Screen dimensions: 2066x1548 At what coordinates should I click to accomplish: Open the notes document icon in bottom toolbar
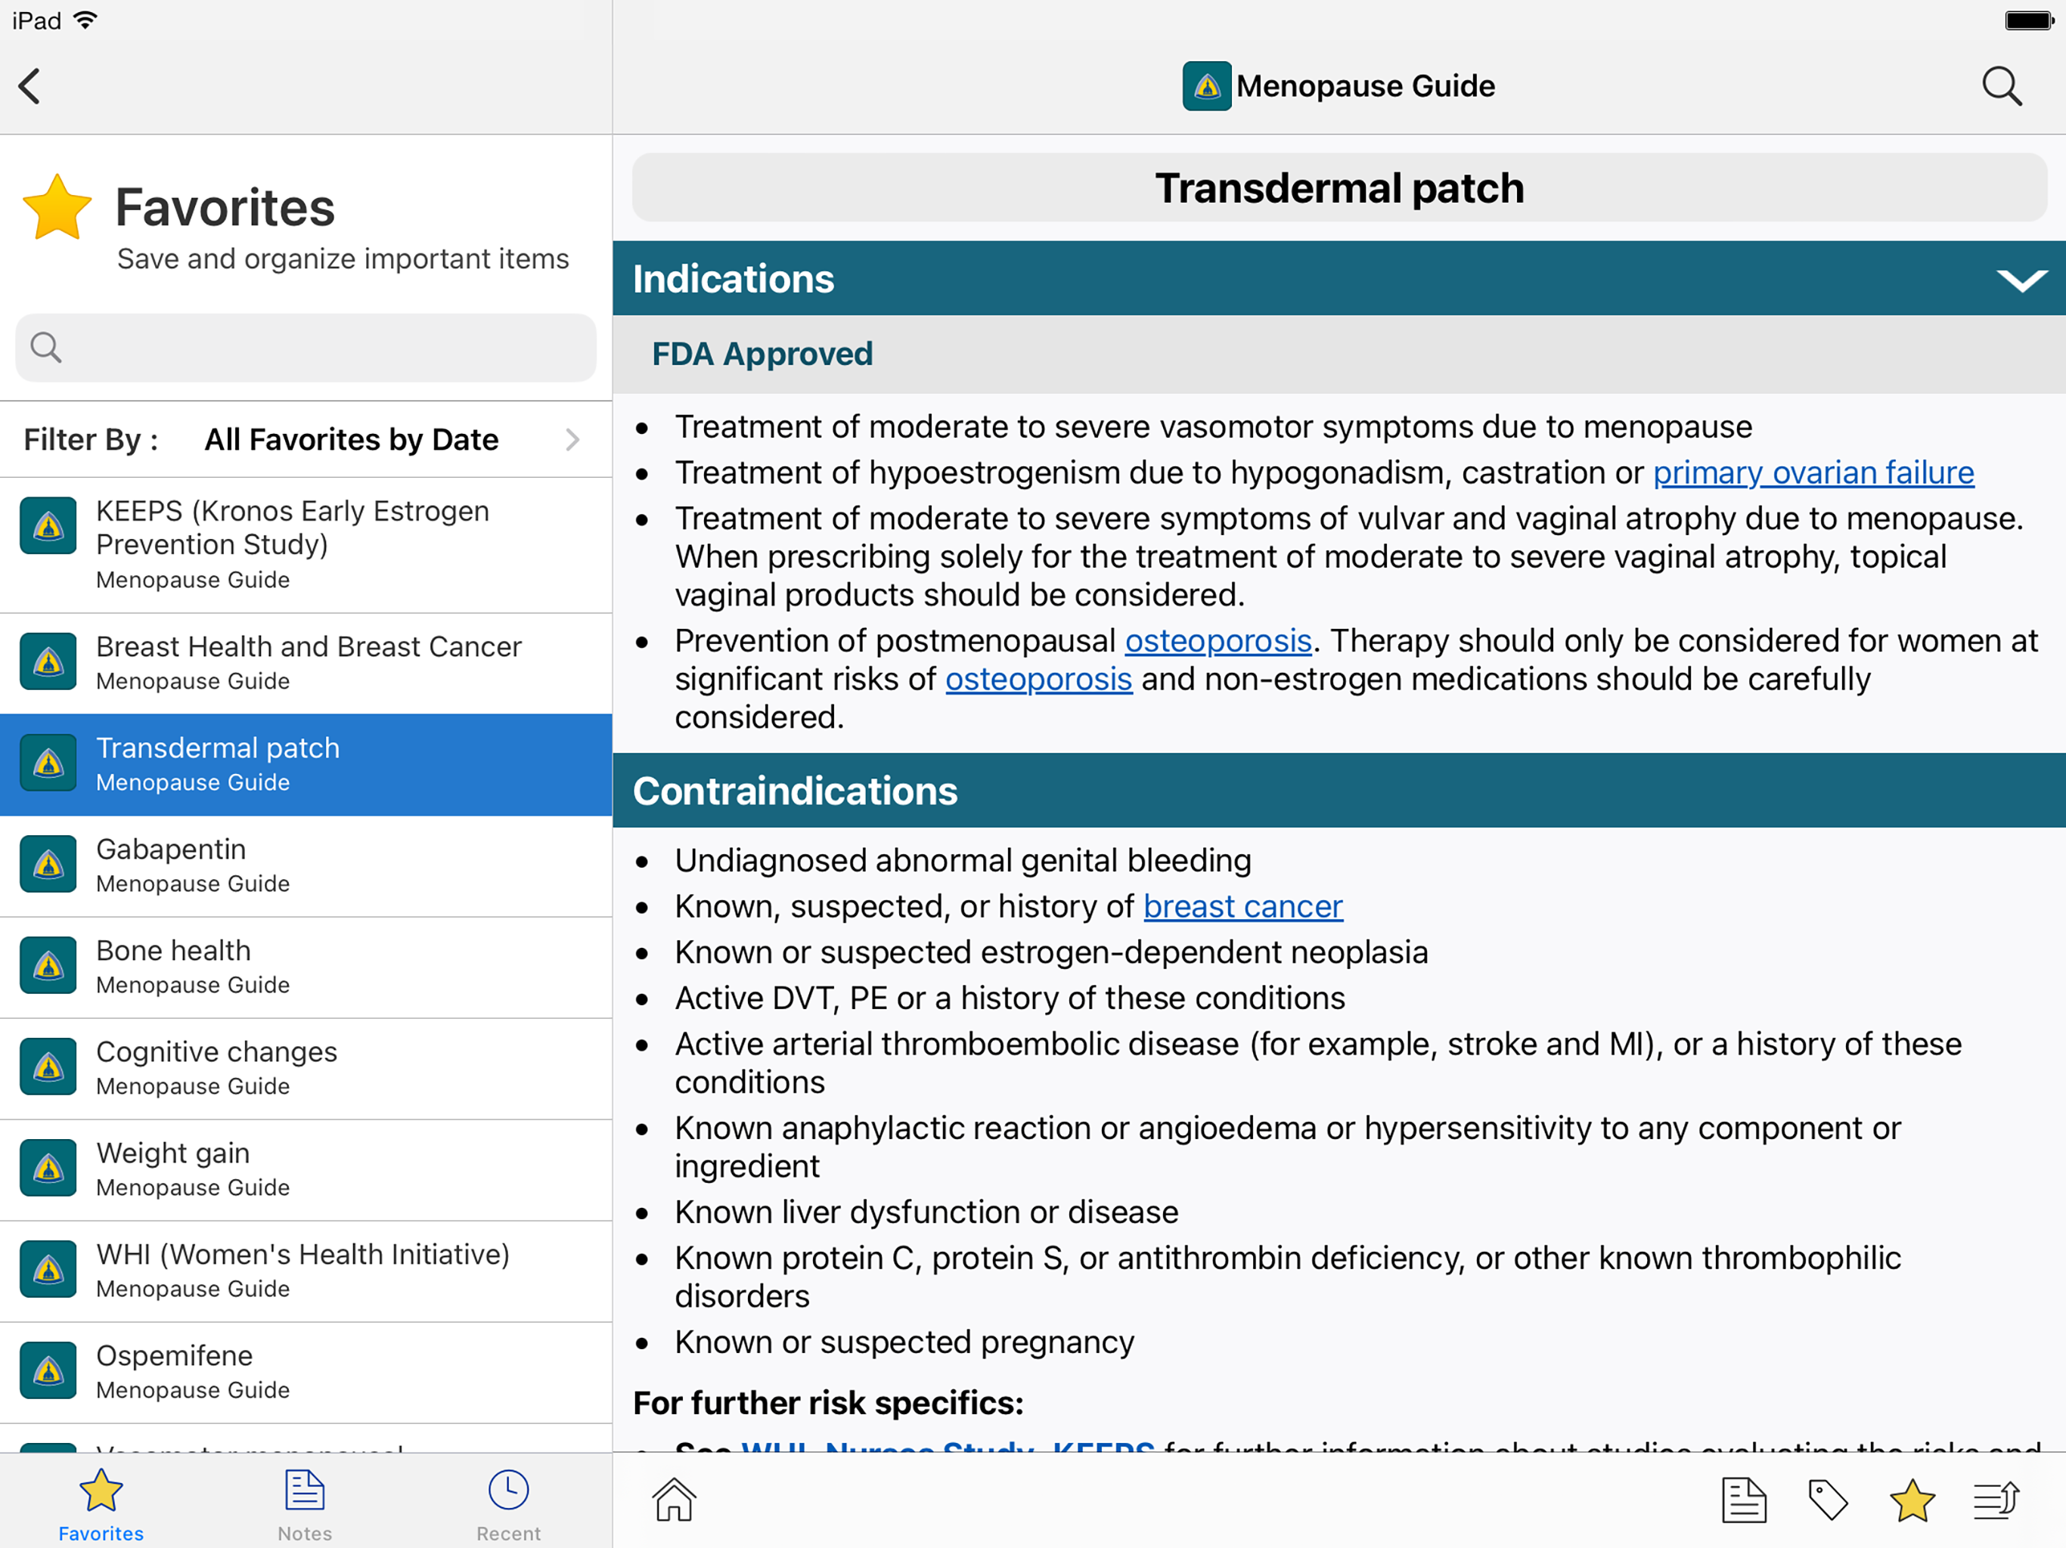pos(1744,1500)
